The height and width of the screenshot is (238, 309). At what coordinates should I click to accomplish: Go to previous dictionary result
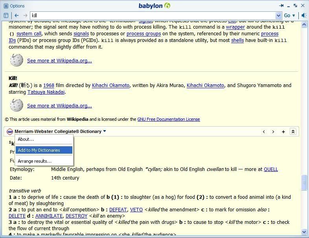point(264,132)
